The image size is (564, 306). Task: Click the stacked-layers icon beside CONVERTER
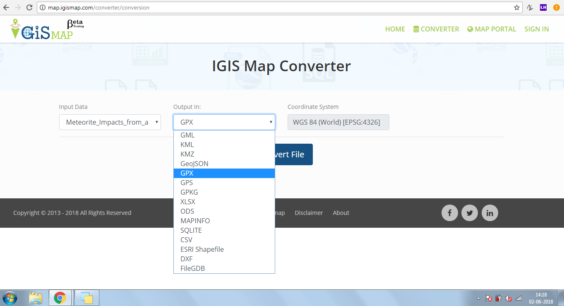[415, 29]
